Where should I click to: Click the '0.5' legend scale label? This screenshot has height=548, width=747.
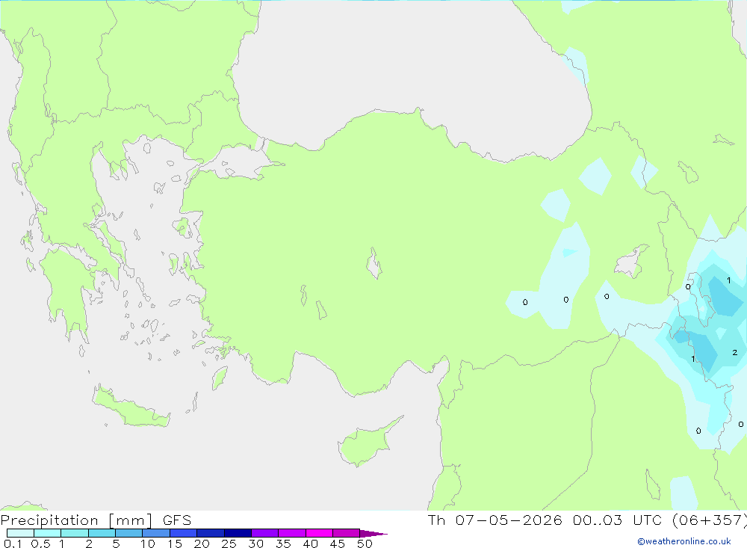tap(40, 544)
